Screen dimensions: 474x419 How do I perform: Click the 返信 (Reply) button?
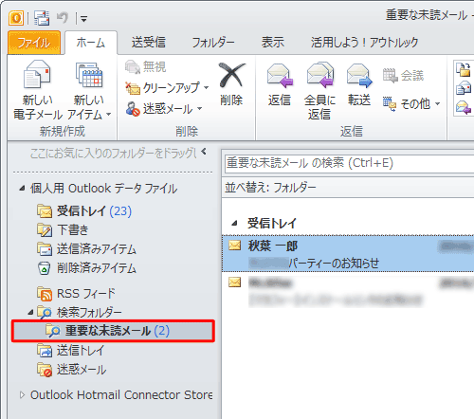click(x=280, y=84)
